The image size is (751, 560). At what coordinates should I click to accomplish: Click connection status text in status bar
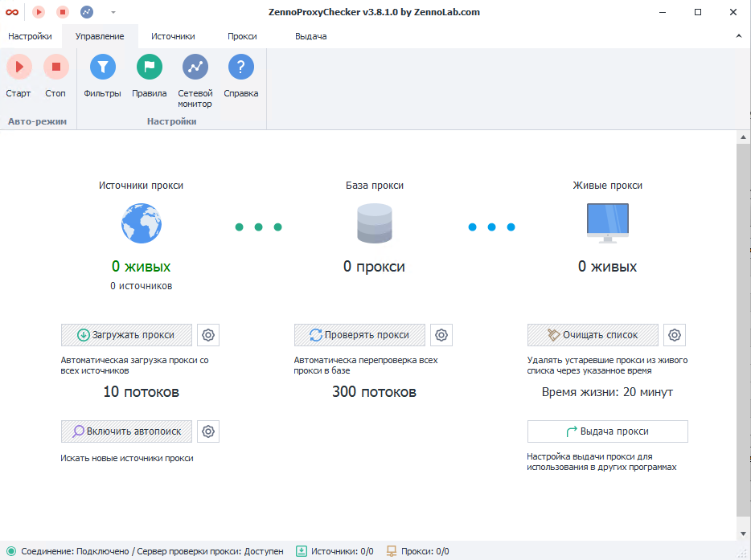(x=152, y=551)
